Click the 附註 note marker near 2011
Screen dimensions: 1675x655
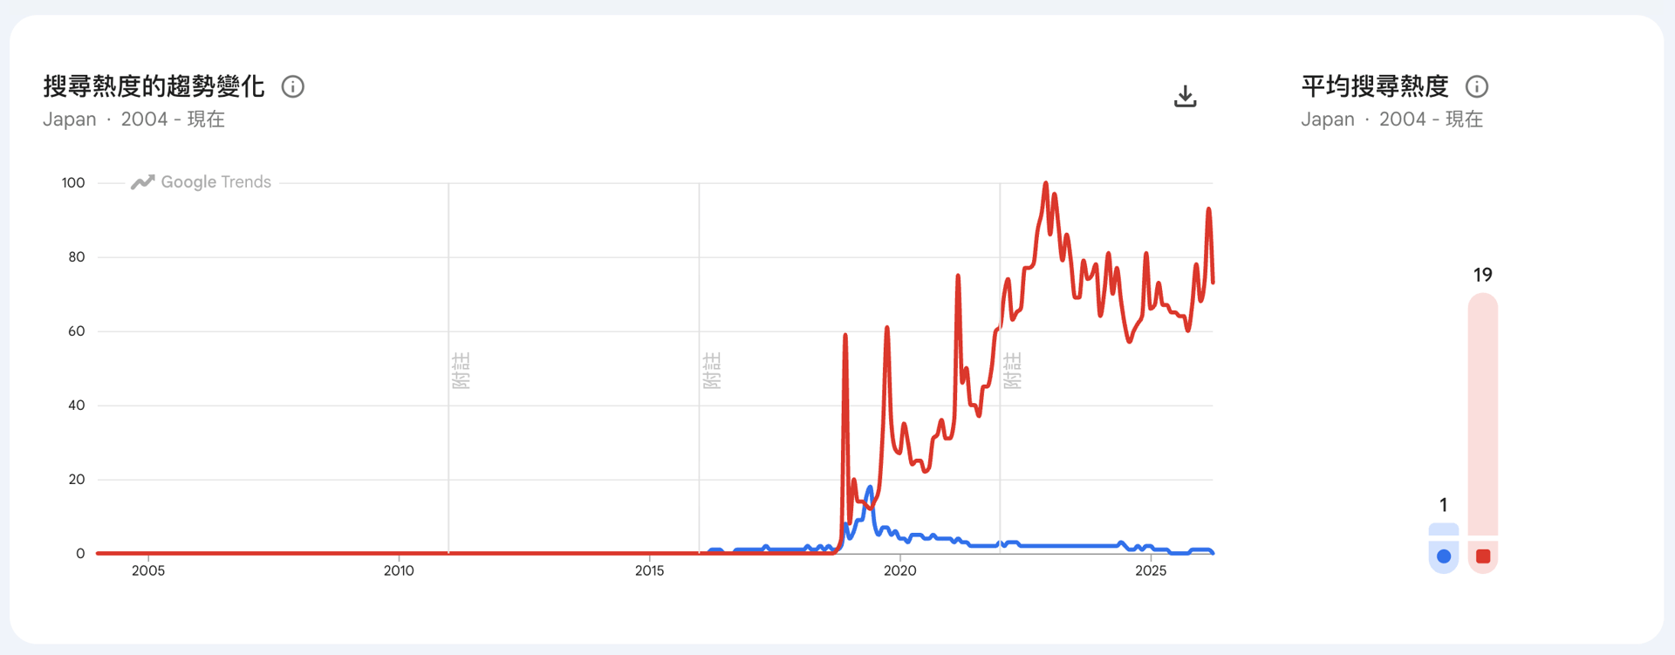coord(461,371)
